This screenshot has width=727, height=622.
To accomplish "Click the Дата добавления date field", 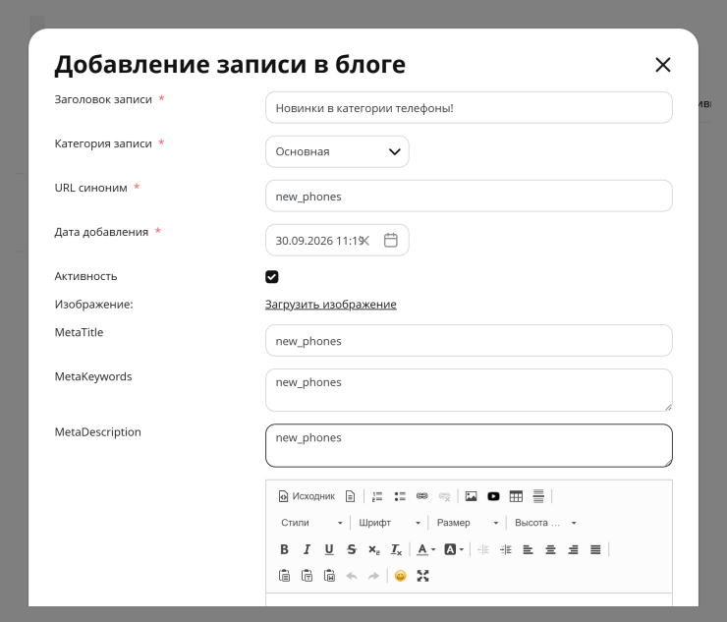I will 337,241.
